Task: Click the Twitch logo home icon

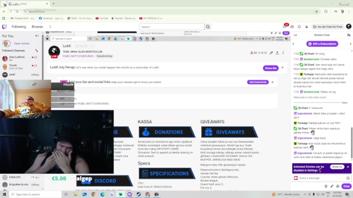Action: click(4, 27)
